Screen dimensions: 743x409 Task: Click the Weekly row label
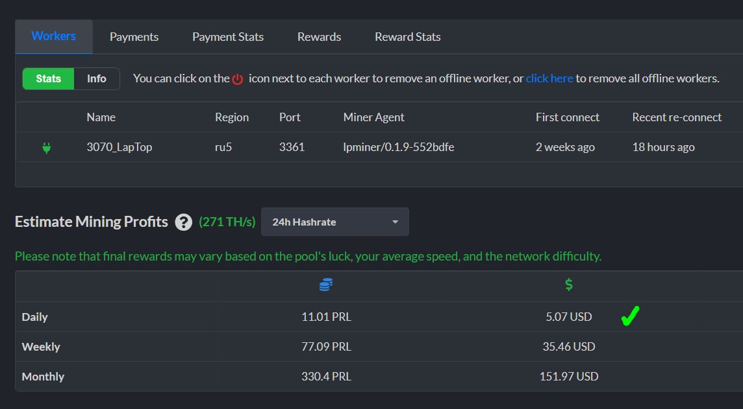(41, 347)
